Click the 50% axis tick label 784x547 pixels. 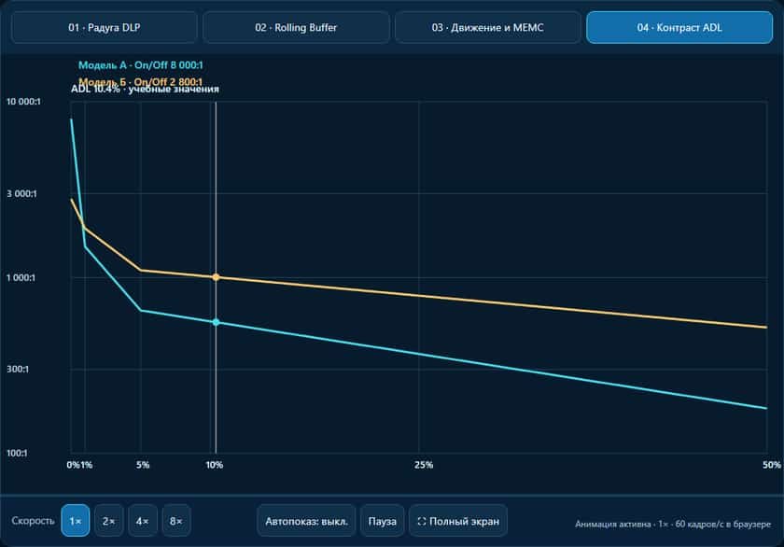[772, 465]
